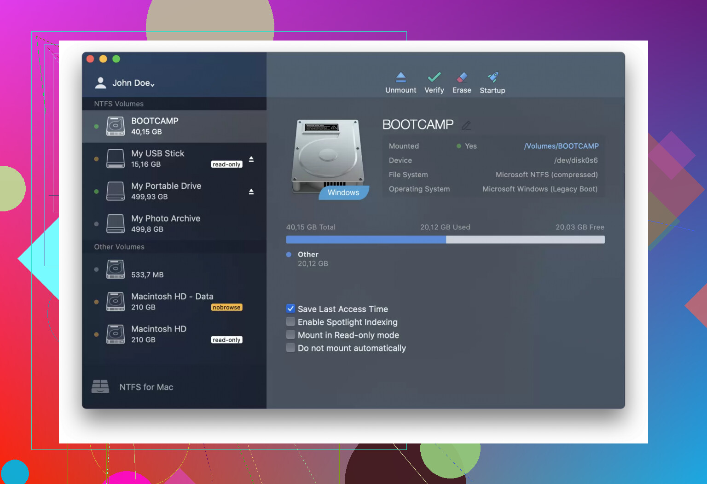The width and height of the screenshot is (707, 484).
Task: Click the Unmount eject icon in toolbar
Action: (x=401, y=77)
